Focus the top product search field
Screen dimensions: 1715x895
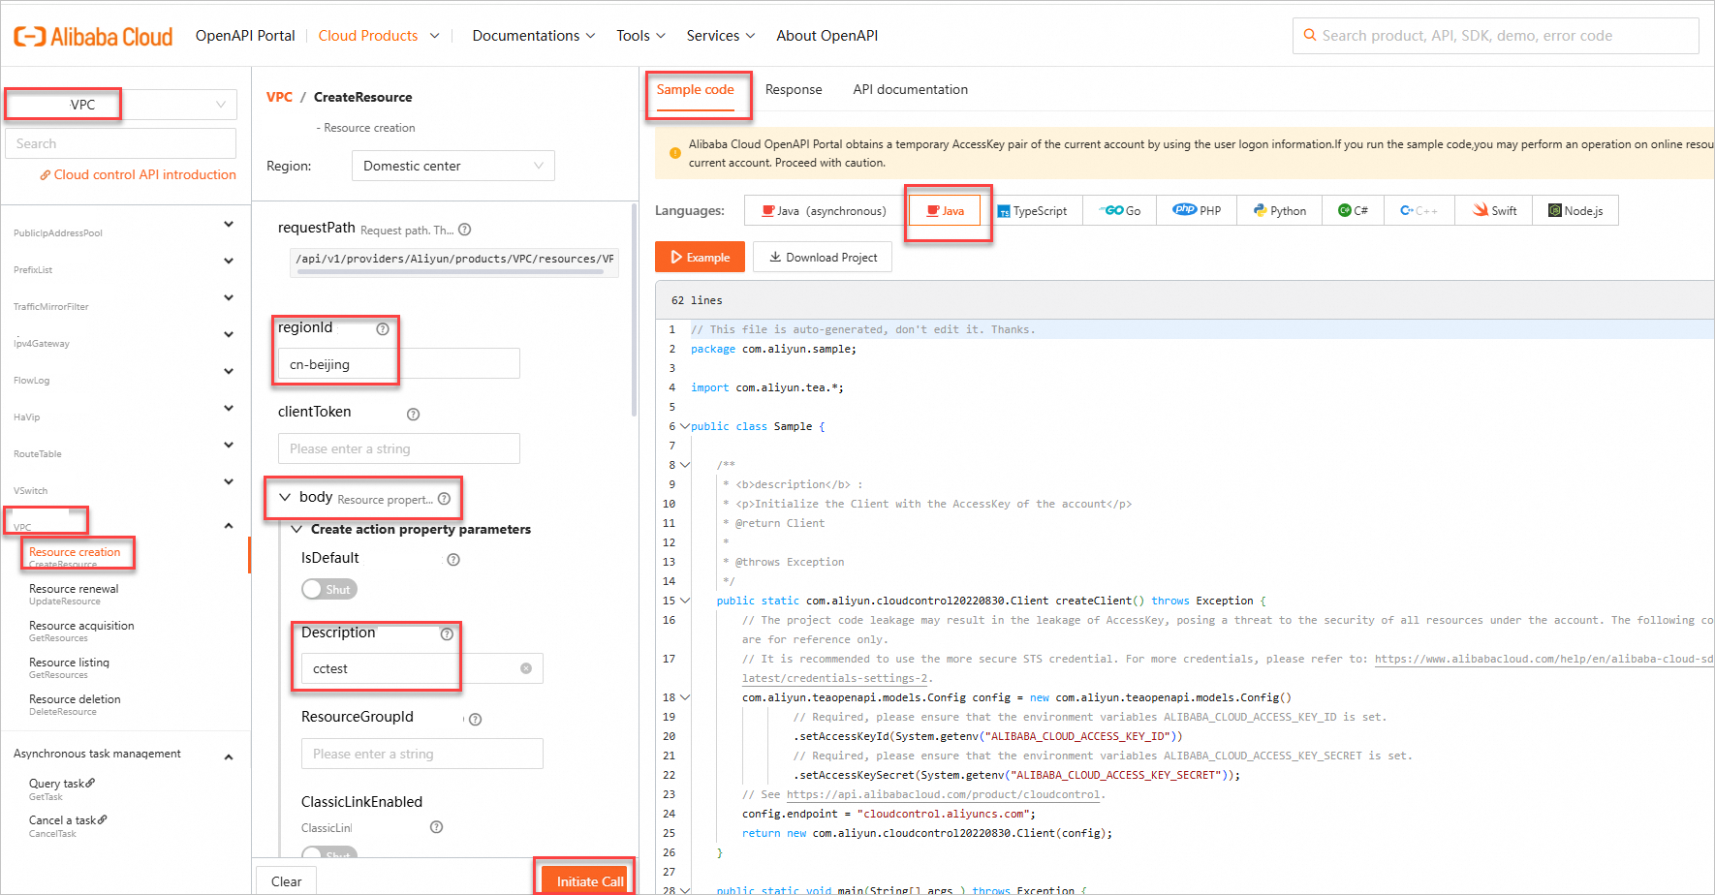pos(1496,36)
